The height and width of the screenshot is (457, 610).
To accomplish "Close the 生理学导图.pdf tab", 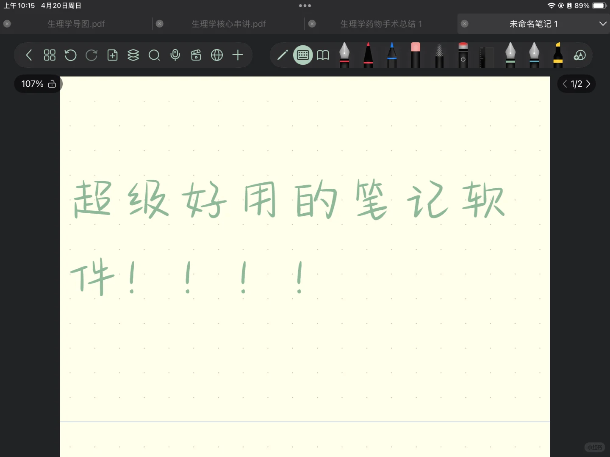I will 7,24.
